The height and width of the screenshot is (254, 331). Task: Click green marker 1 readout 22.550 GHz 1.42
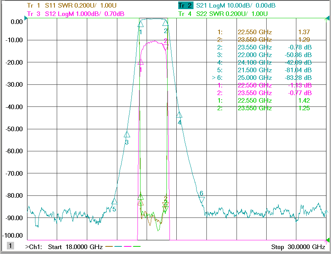point(264,100)
